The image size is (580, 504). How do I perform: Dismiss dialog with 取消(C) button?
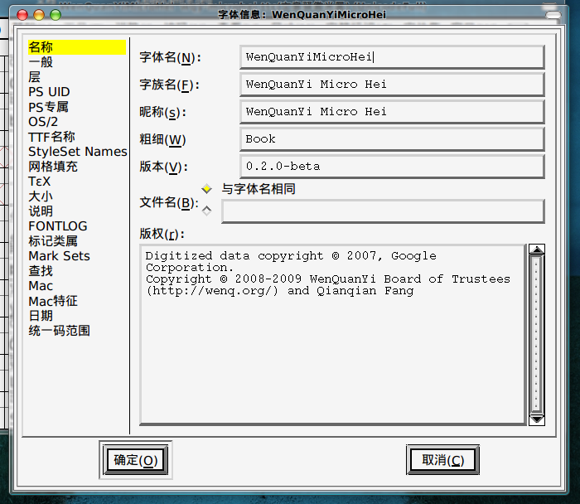click(x=442, y=460)
